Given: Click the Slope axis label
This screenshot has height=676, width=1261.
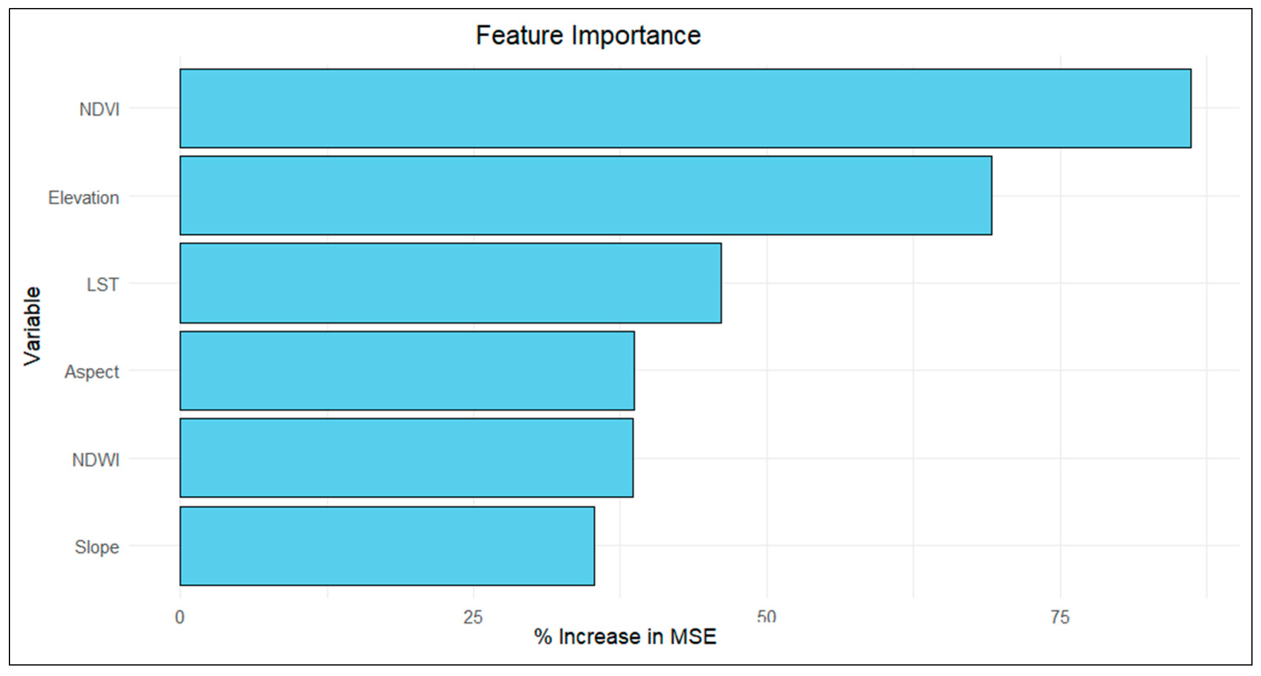Looking at the screenshot, I should (97, 547).
